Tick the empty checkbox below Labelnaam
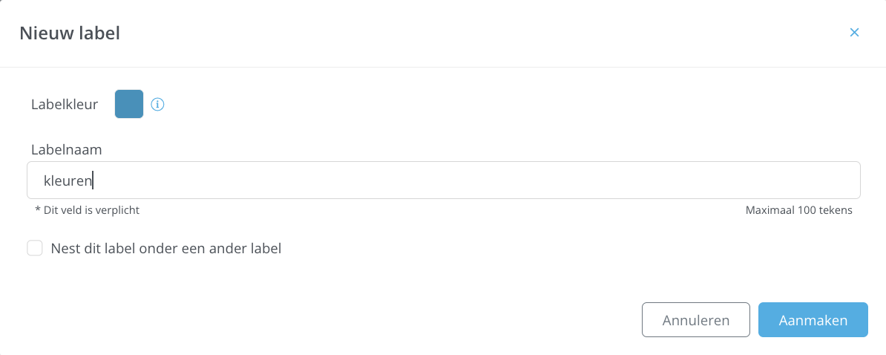 pyautogui.click(x=35, y=248)
